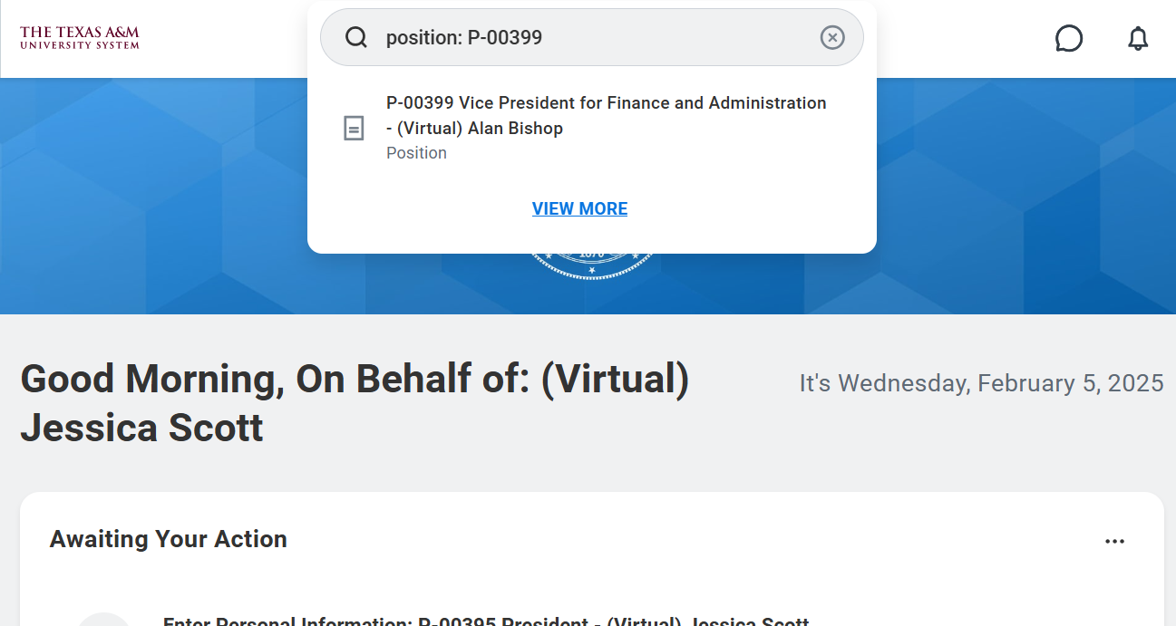Open the notifications bell icon
The image size is (1176, 626).
click(1138, 38)
